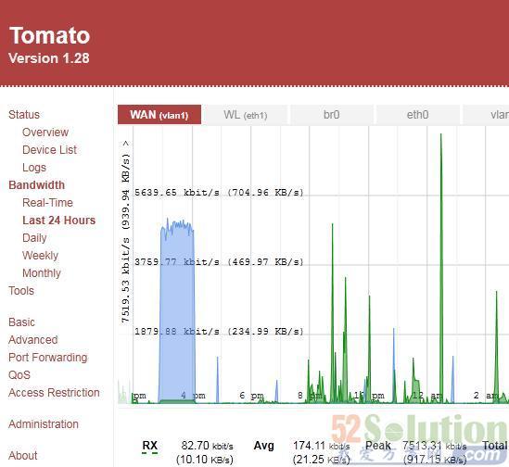
Task: Open the Status section in sidebar
Action: (x=24, y=115)
